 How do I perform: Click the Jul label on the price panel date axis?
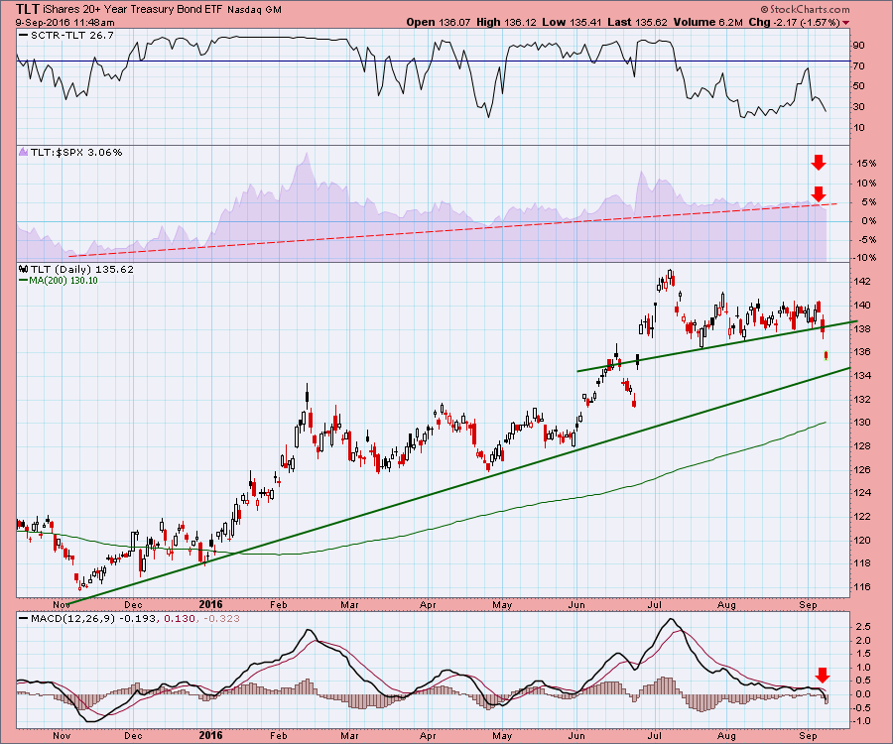point(655,604)
